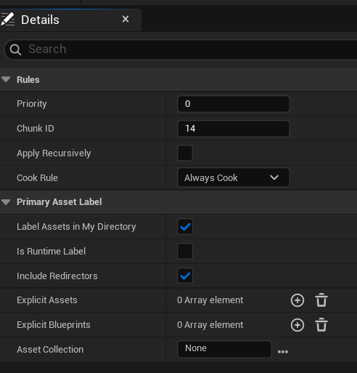Image resolution: width=357 pixels, height=373 pixels.
Task: Select the Explicit Assets property label
Action: [47, 300]
